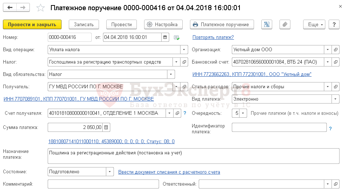The image size is (345, 190).
Task: Open the Статья расходов item card
Action: click(336, 87)
